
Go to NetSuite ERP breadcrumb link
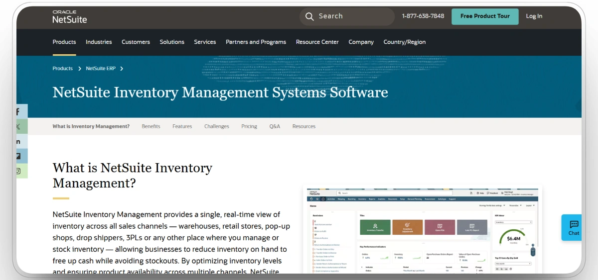[101, 69]
